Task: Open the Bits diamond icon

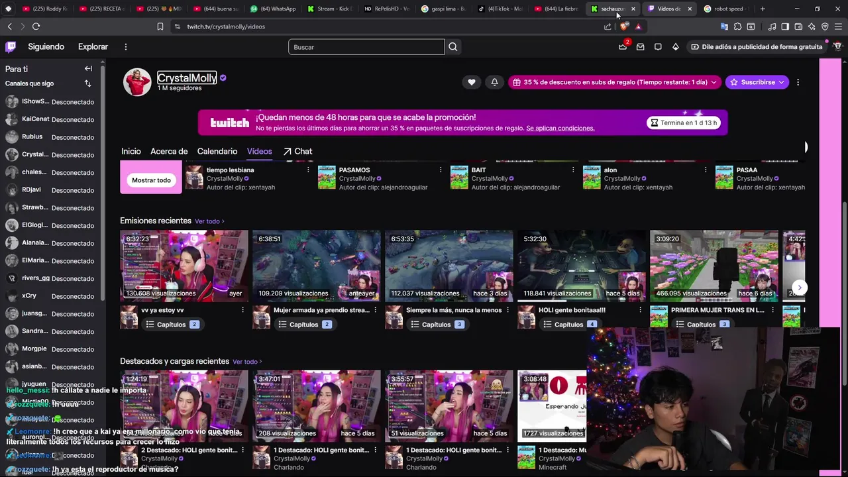Action: [x=675, y=46]
